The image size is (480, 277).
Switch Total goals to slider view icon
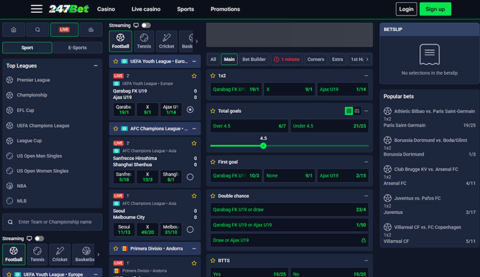pos(357,111)
